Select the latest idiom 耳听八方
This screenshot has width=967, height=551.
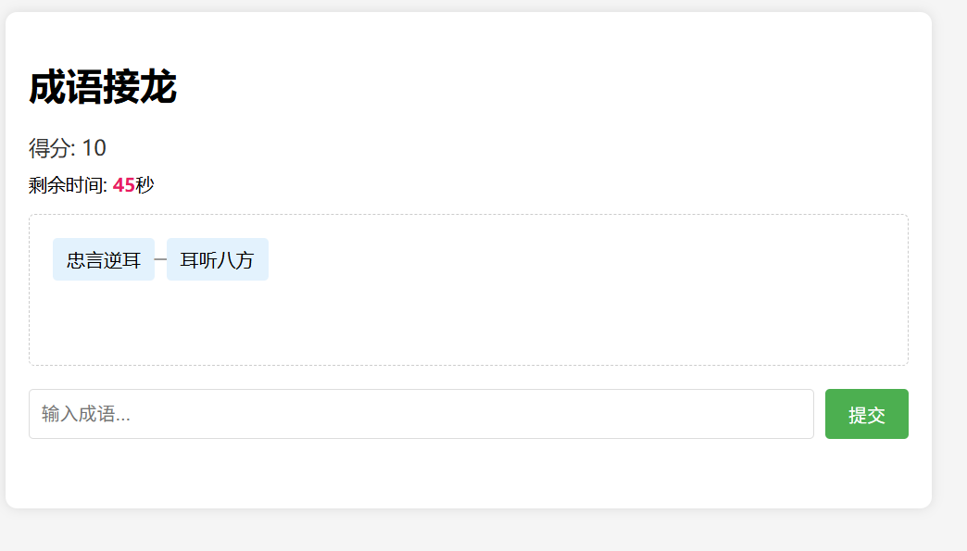tap(217, 259)
